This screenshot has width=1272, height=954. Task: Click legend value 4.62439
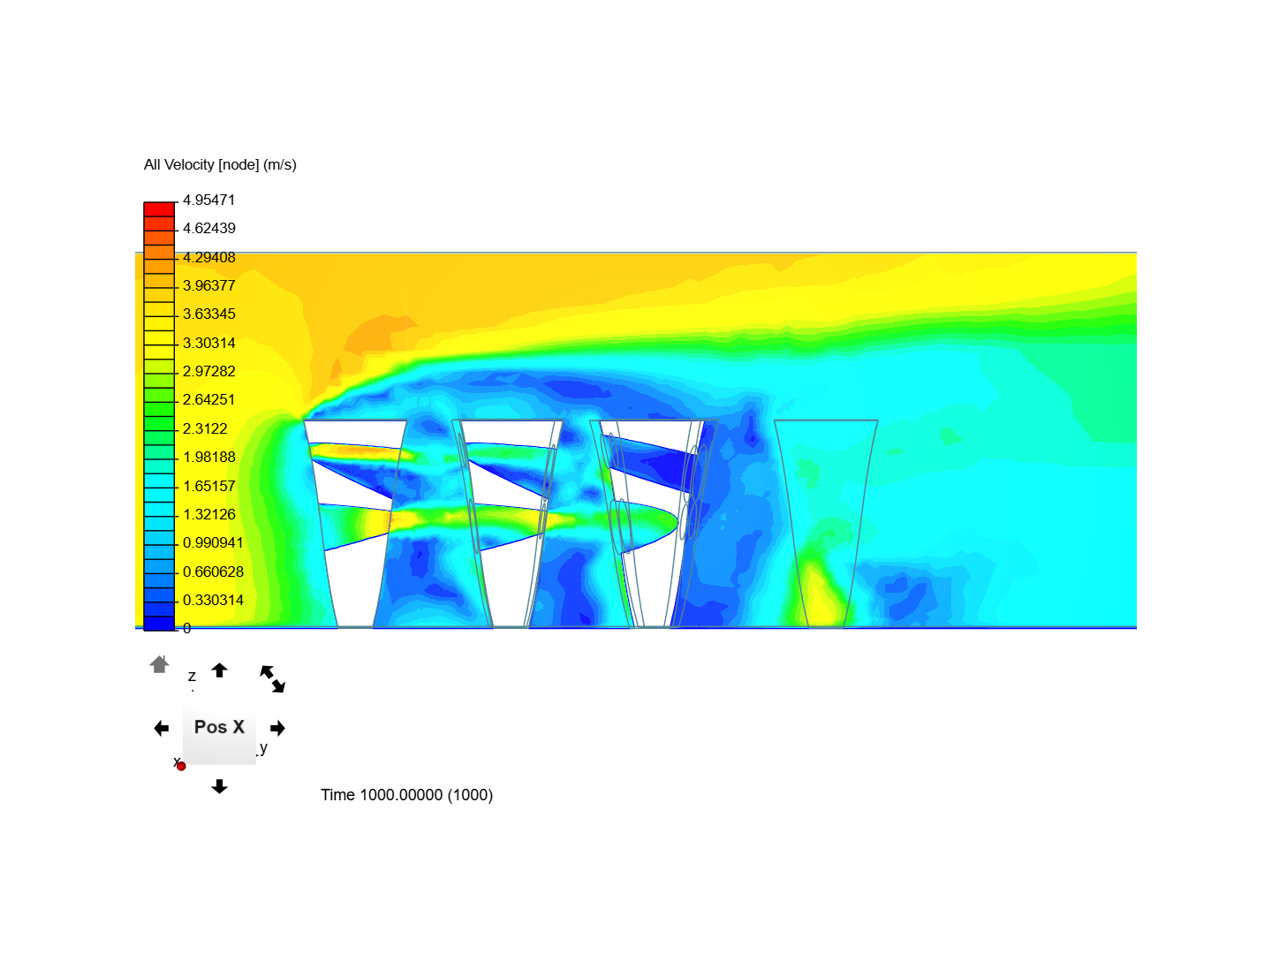[x=209, y=229]
